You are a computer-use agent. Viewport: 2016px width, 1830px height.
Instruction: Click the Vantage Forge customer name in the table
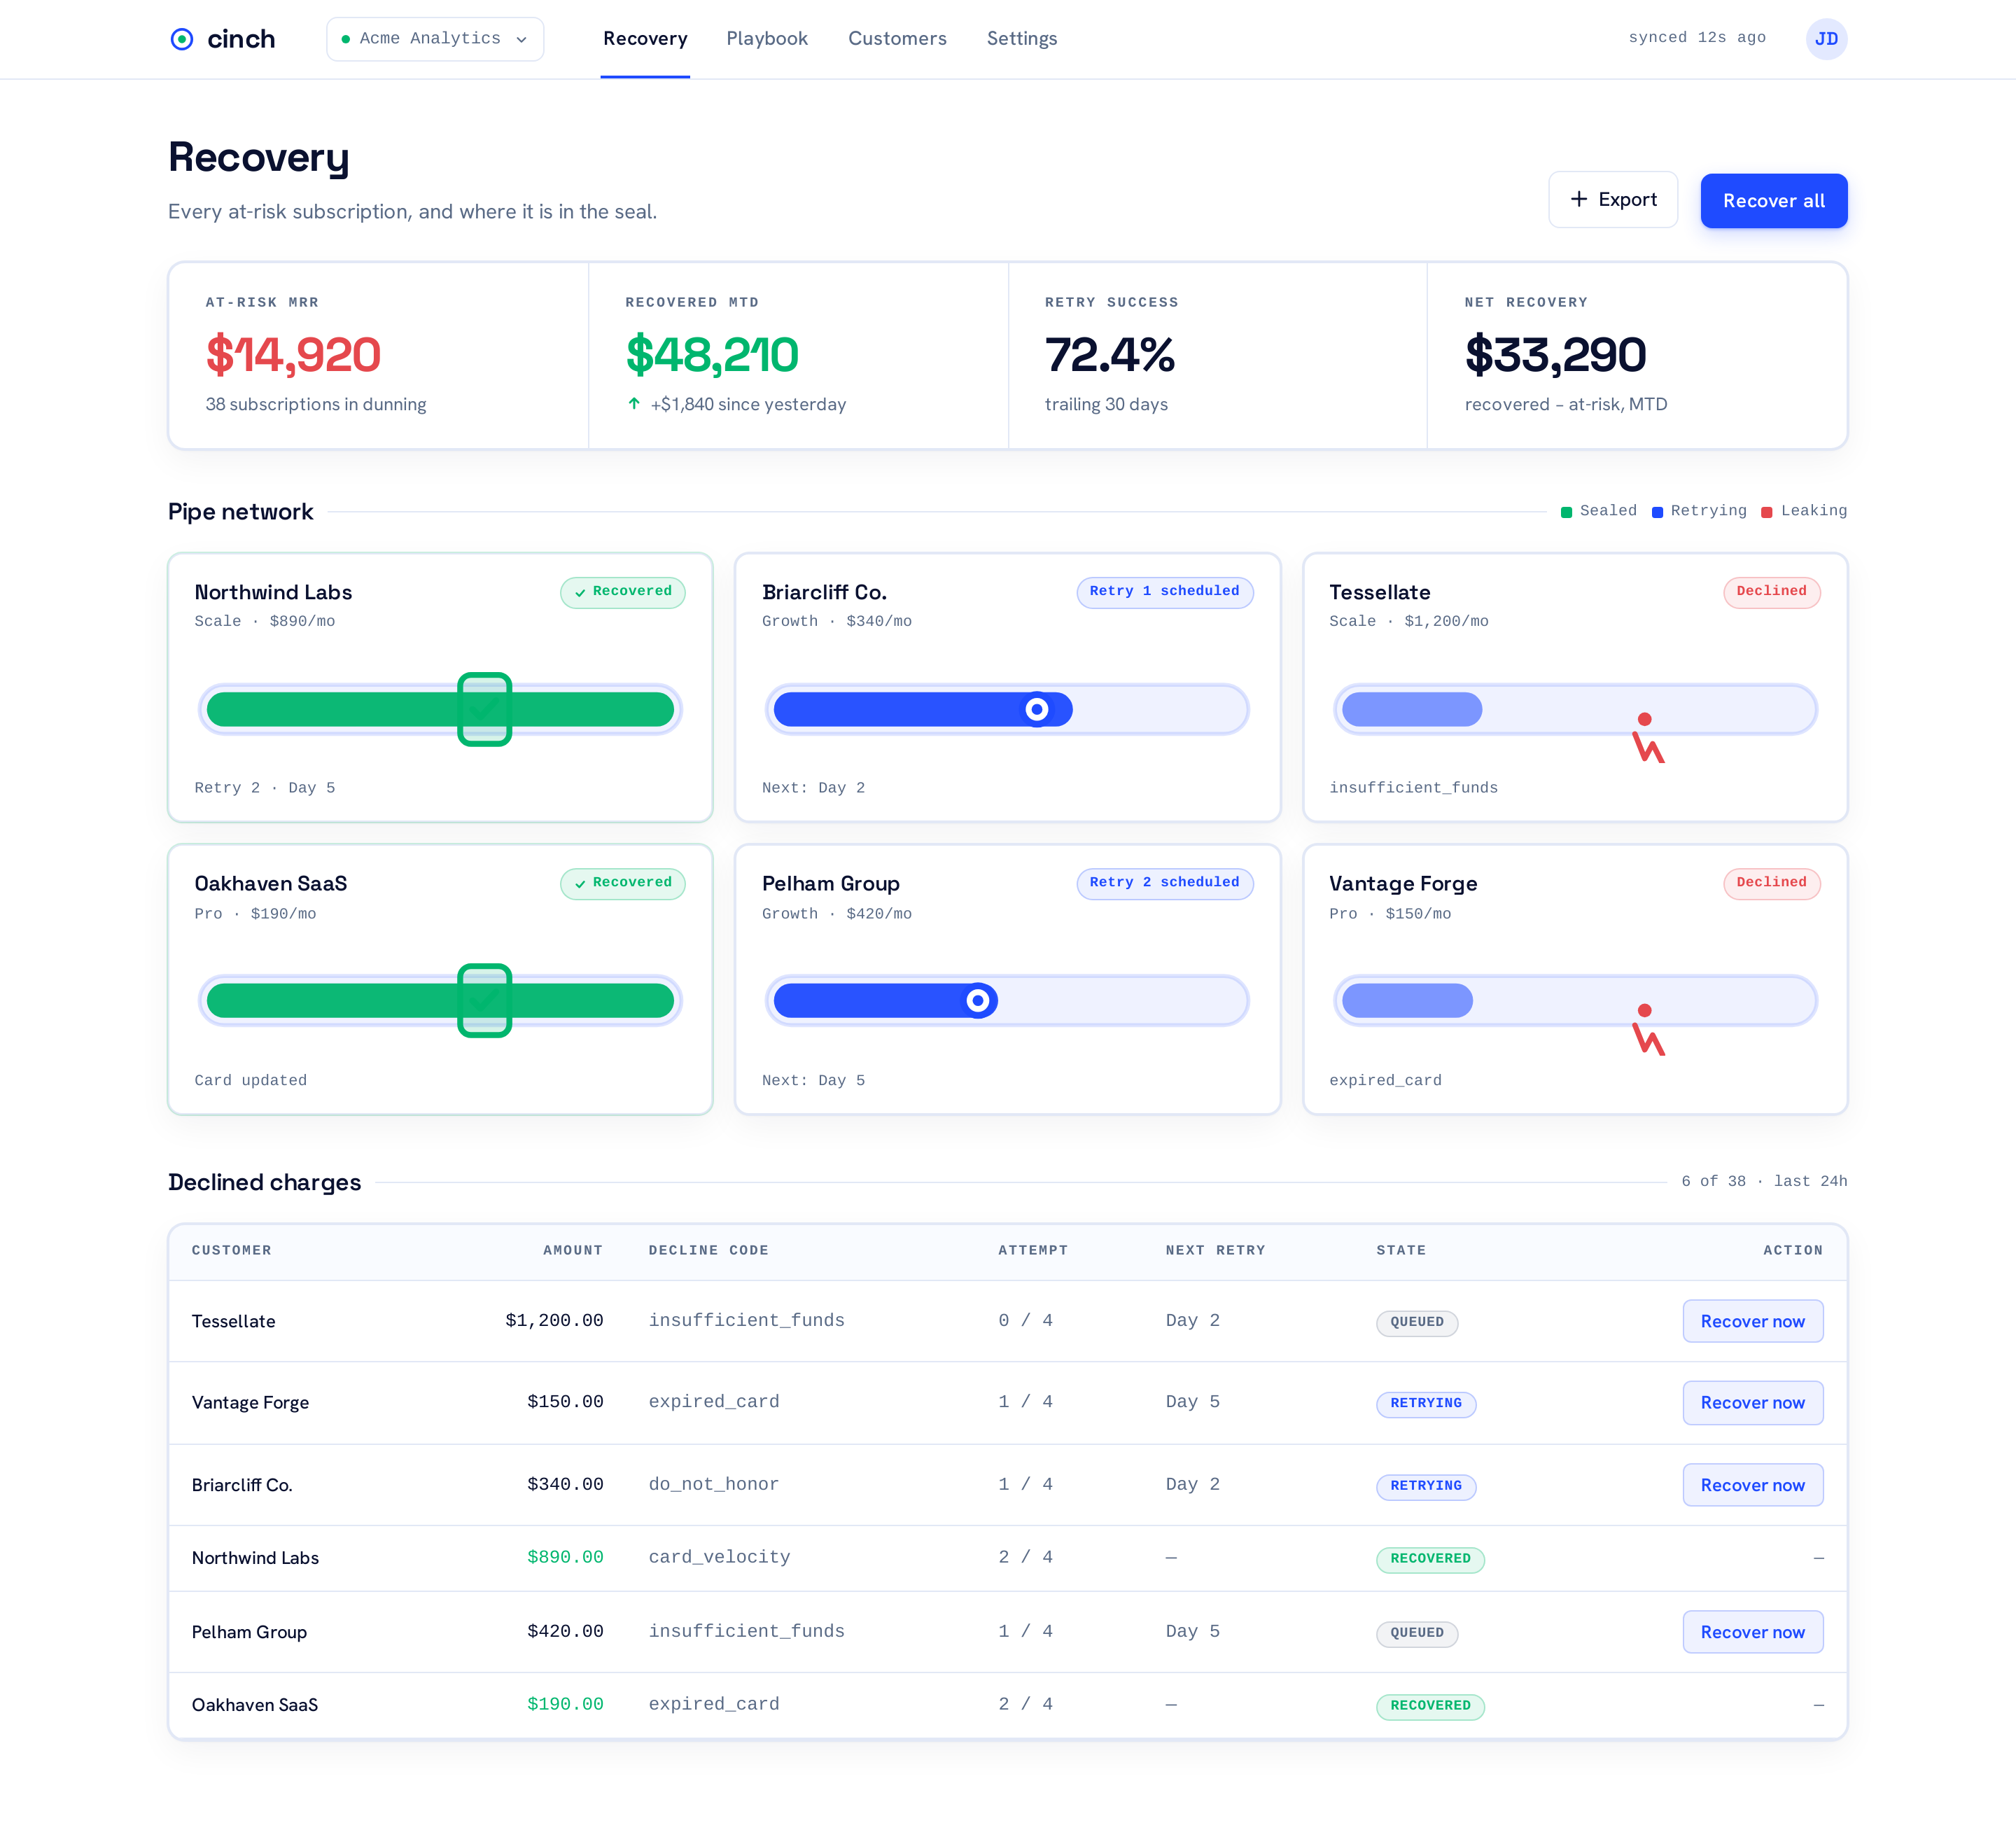click(250, 1403)
